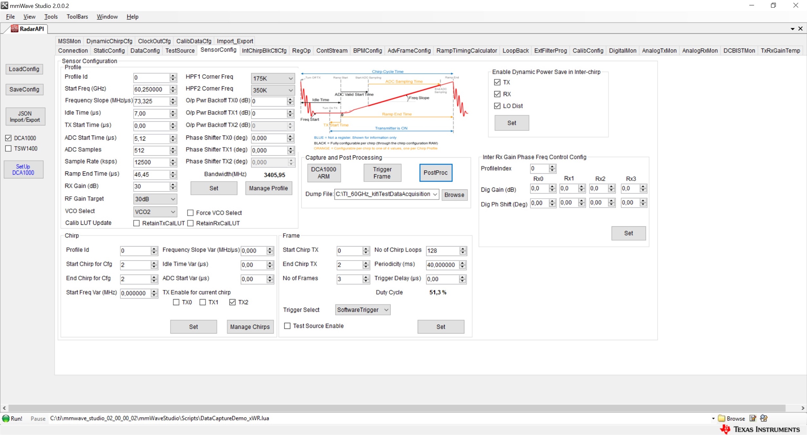Click Browse next to Dump File

point(454,195)
